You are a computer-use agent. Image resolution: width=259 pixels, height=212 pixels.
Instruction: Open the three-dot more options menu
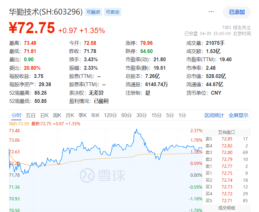point(211,12)
